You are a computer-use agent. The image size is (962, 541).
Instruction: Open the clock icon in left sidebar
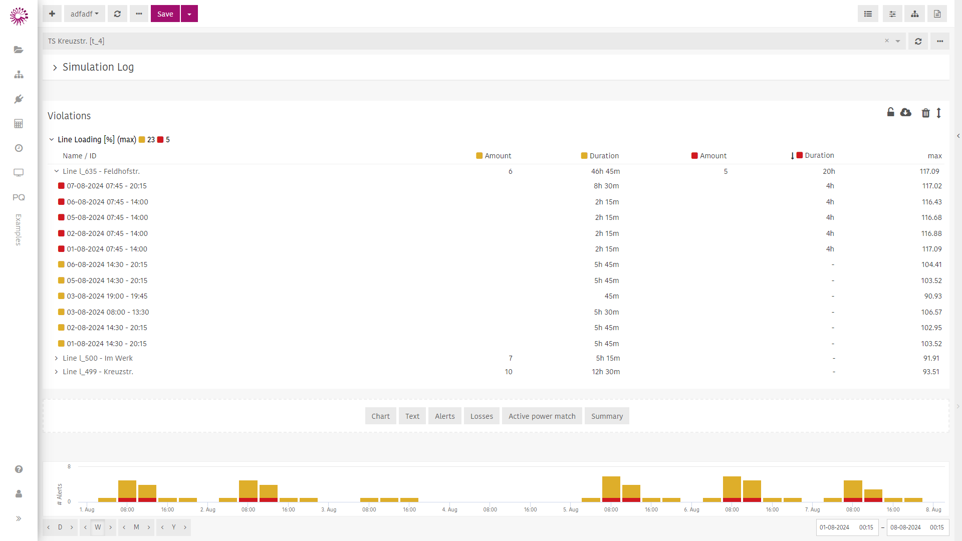coord(19,148)
